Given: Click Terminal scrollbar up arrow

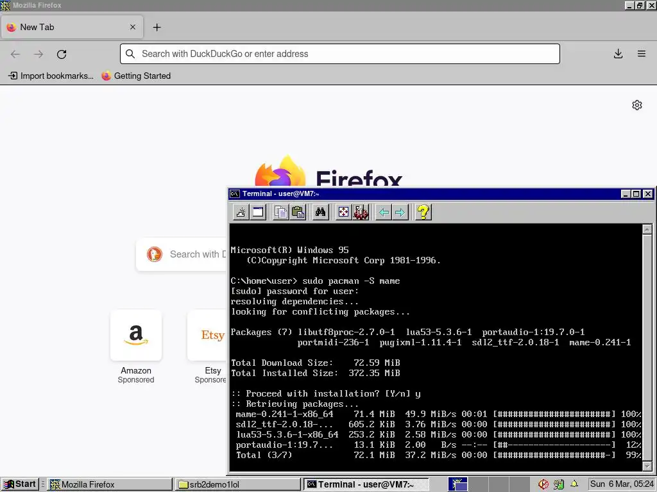Looking at the screenshot, I should [647, 229].
